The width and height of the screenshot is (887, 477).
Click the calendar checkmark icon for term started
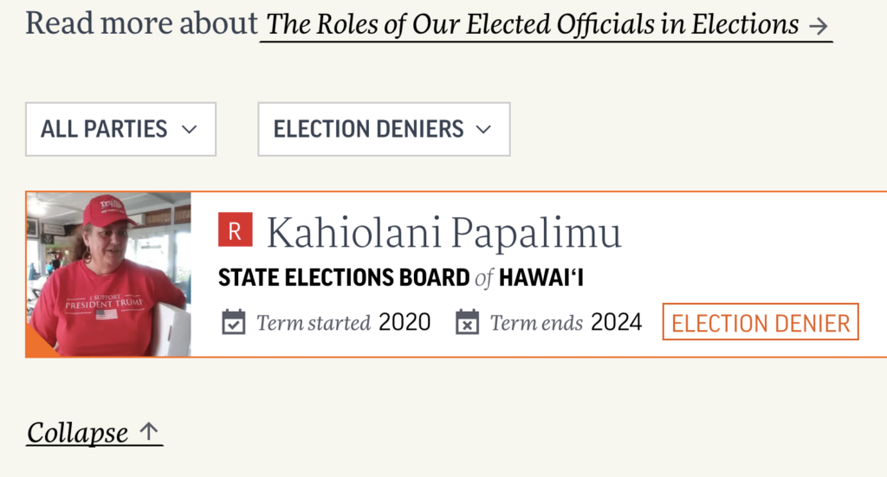pos(234,323)
